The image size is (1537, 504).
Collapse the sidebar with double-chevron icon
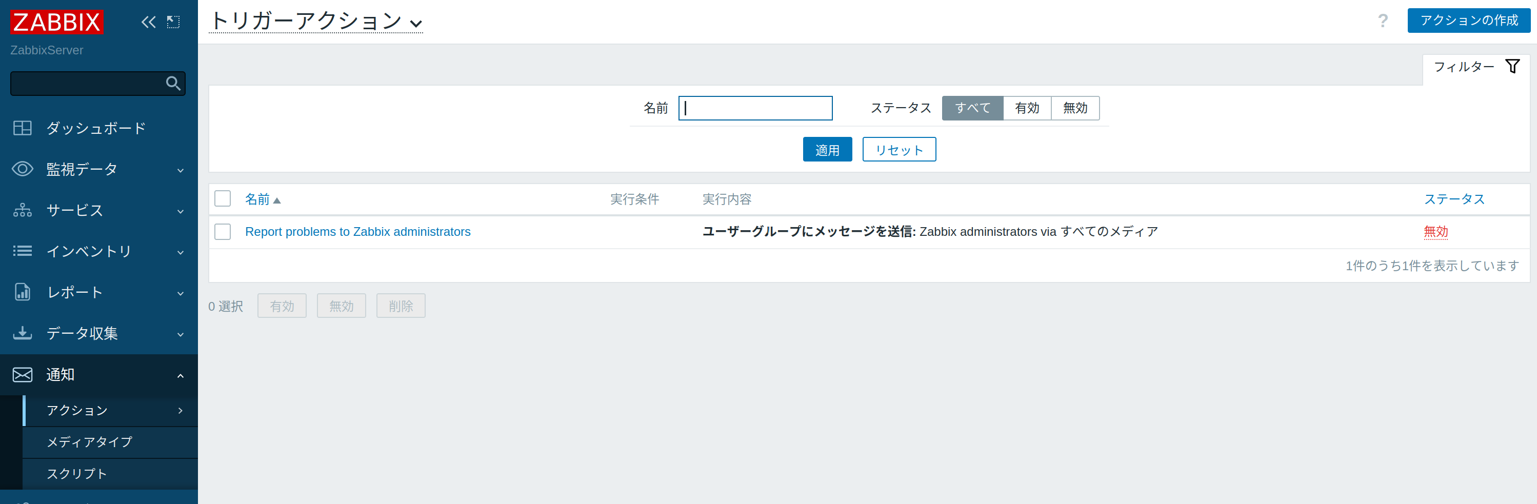pos(149,22)
